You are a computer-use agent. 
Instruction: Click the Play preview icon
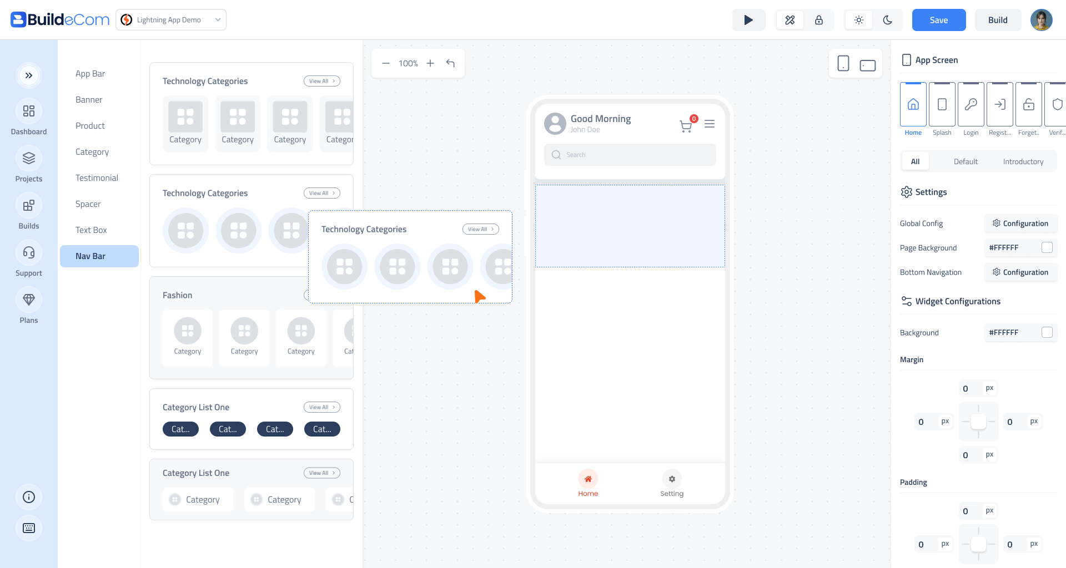click(748, 20)
